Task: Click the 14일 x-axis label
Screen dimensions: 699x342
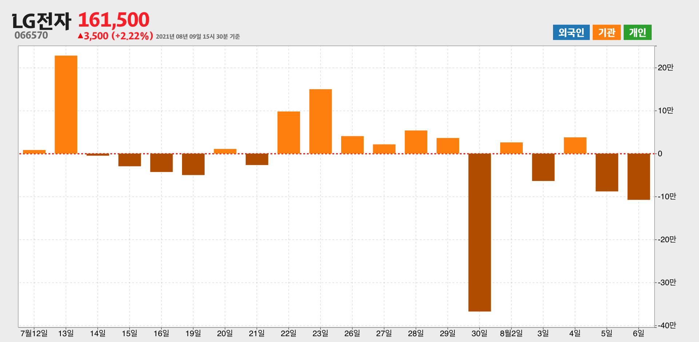Action: (x=98, y=333)
